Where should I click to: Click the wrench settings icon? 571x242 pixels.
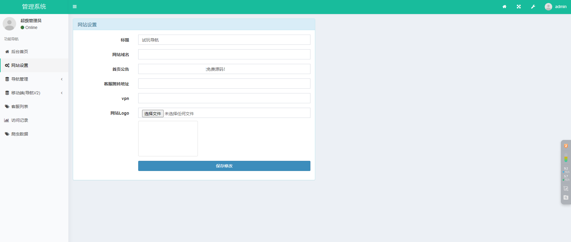pos(533,7)
